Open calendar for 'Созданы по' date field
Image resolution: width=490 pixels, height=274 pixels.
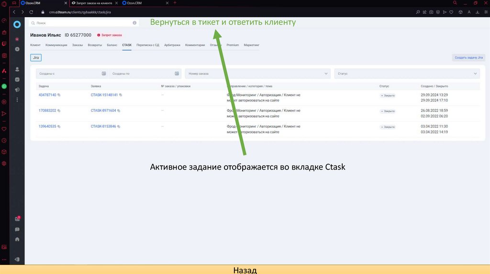coord(177,74)
